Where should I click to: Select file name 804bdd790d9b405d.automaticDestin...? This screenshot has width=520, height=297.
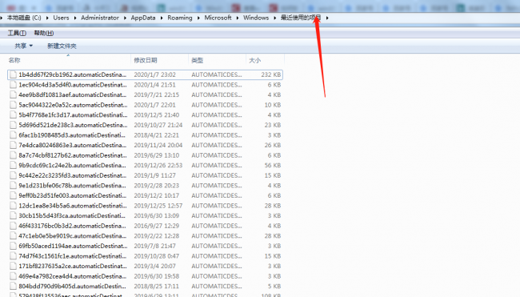pos(72,286)
